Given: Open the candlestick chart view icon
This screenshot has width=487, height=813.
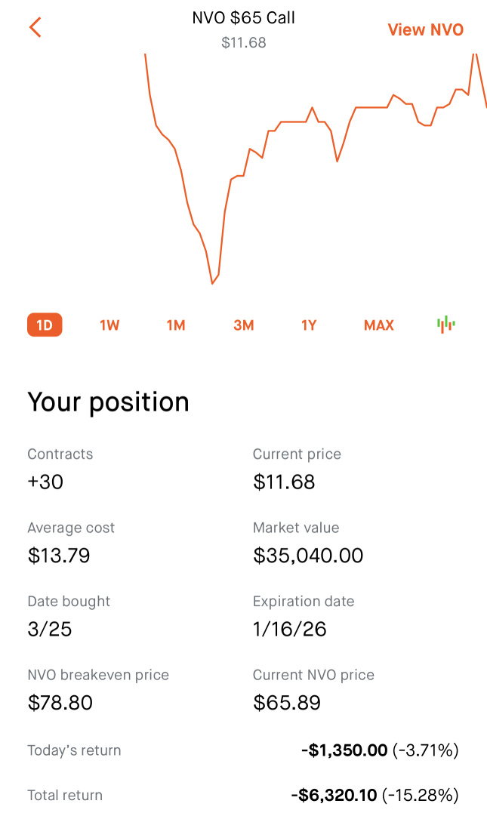Looking at the screenshot, I should coord(446,325).
